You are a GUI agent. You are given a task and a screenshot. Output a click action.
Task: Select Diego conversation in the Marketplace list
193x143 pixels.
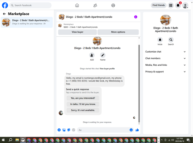tap(27, 22)
